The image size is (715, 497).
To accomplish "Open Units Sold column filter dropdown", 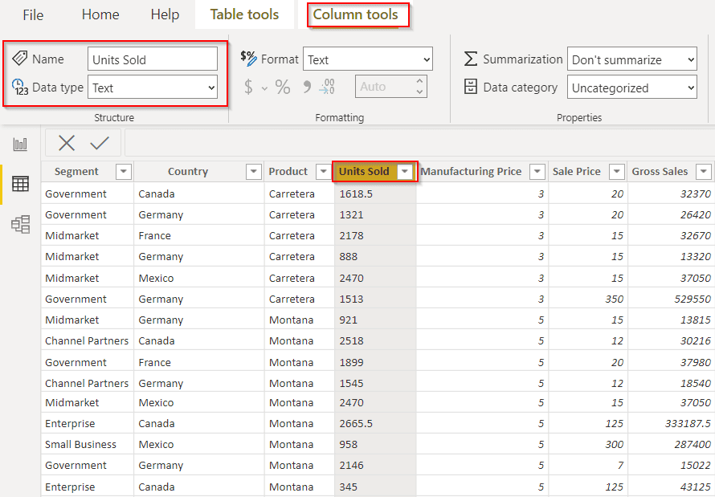I will [x=404, y=172].
